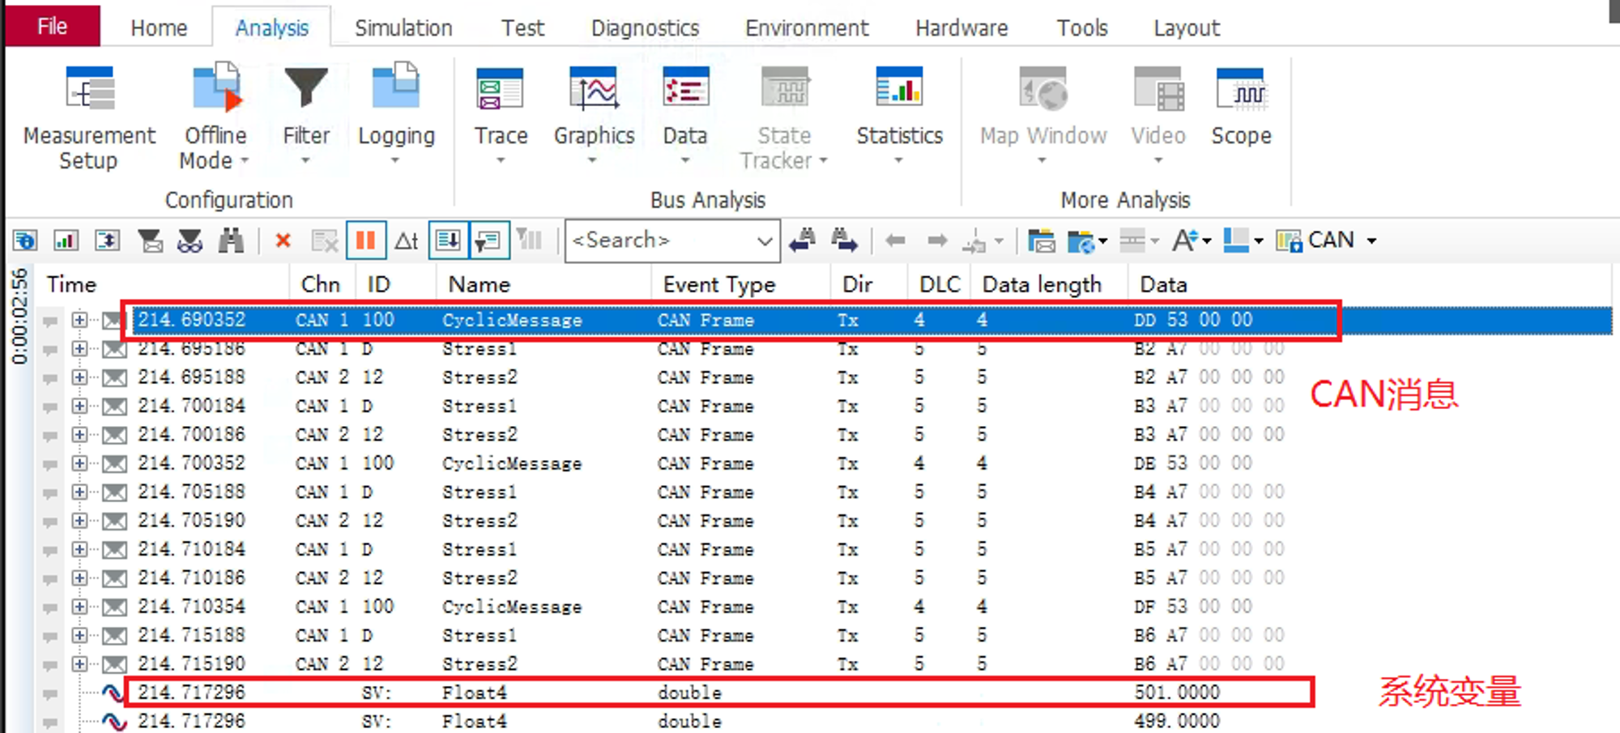The width and height of the screenshot is (1620, 733).
Task: Open the Map Window option
Action: [x=1043, y=118]
